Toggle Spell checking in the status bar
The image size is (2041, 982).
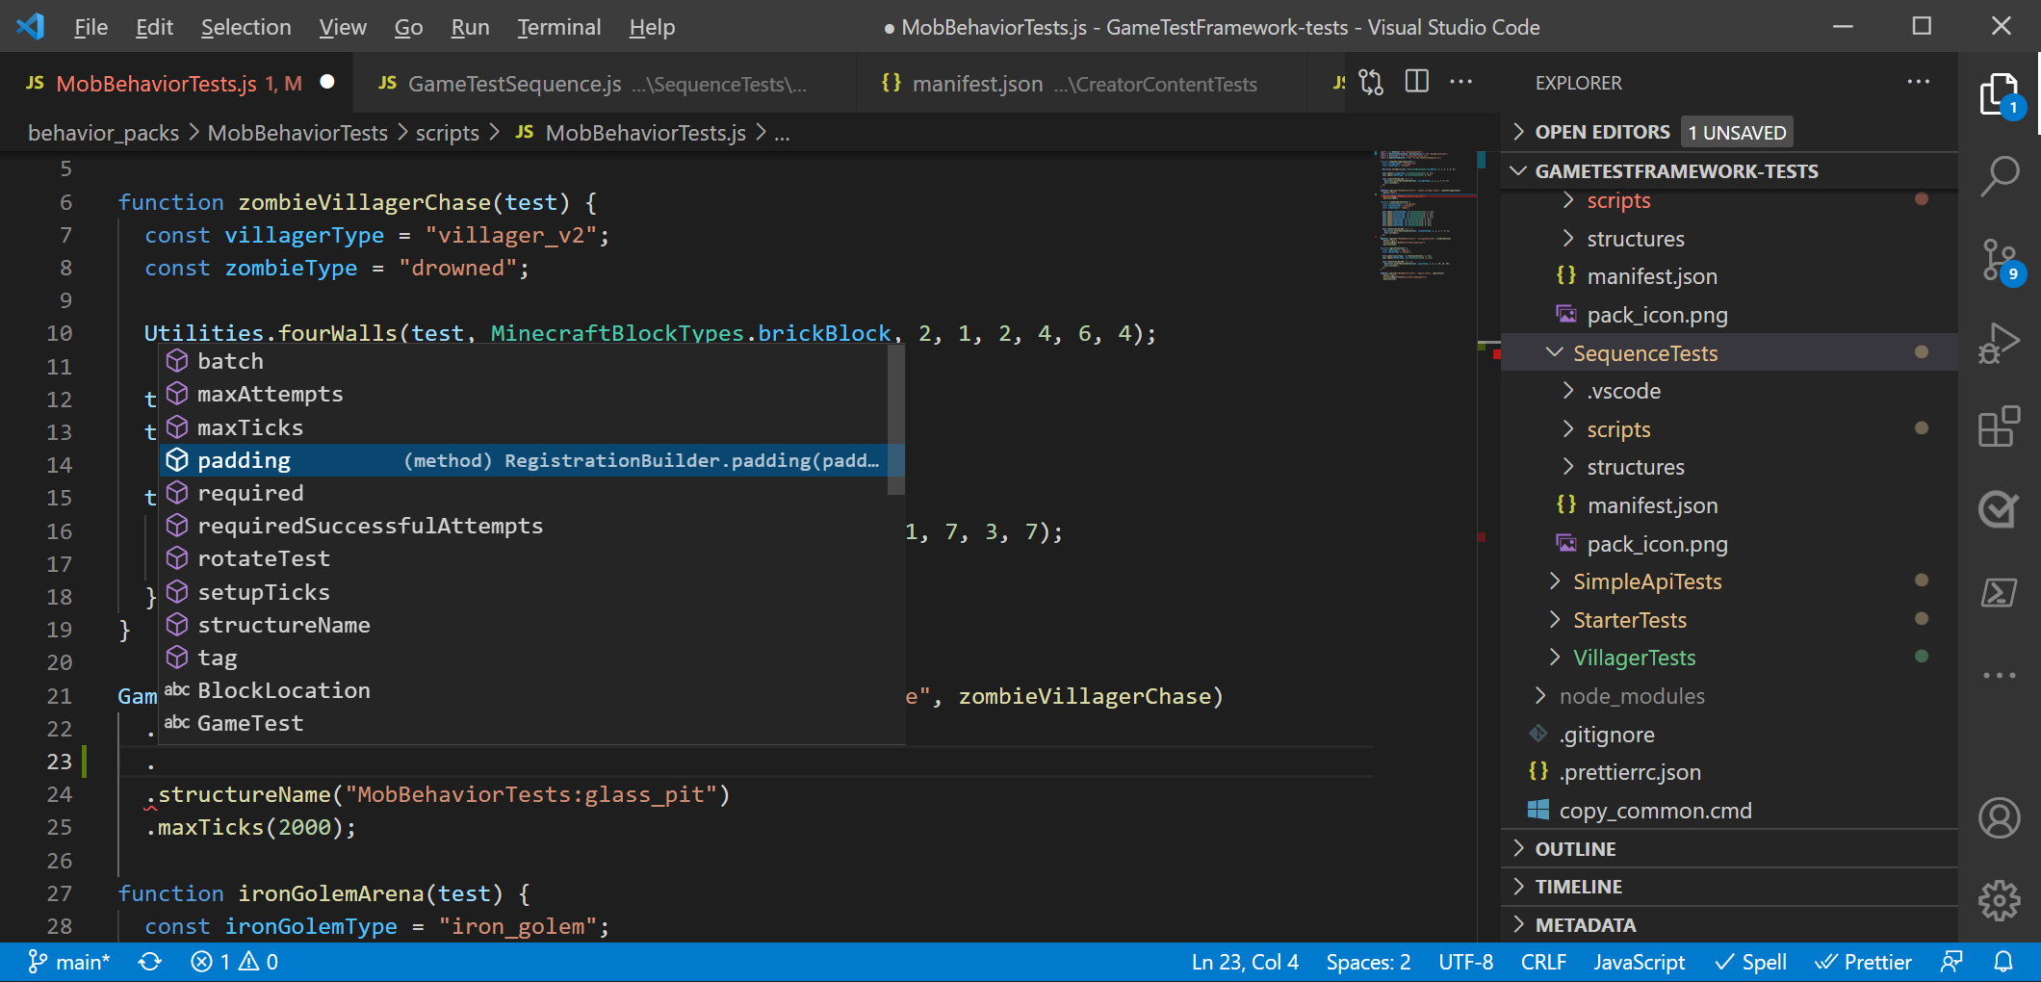(x=1750, y=961)
